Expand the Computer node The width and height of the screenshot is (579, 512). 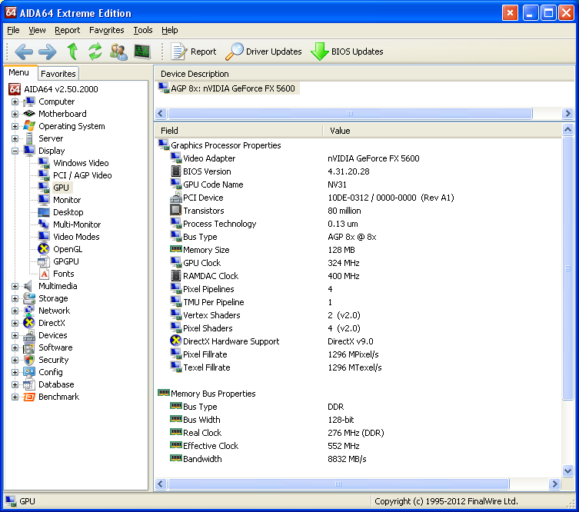click(15, 101)
